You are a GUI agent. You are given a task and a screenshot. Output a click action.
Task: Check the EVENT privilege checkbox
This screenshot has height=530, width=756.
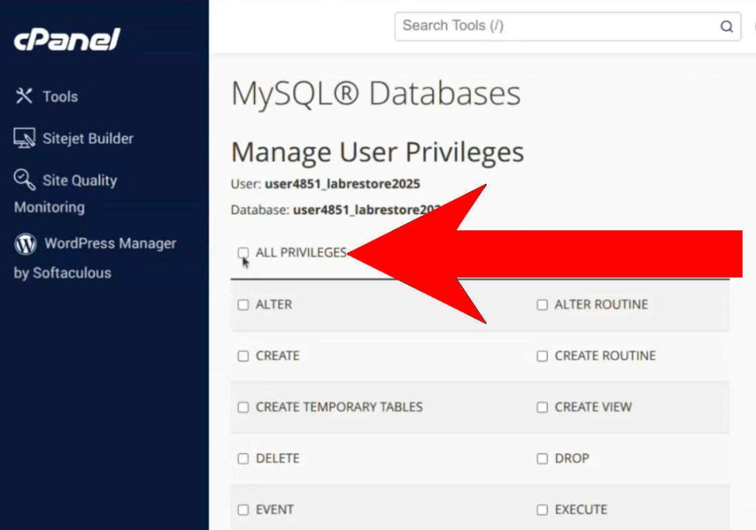click(x=243, y=510)
